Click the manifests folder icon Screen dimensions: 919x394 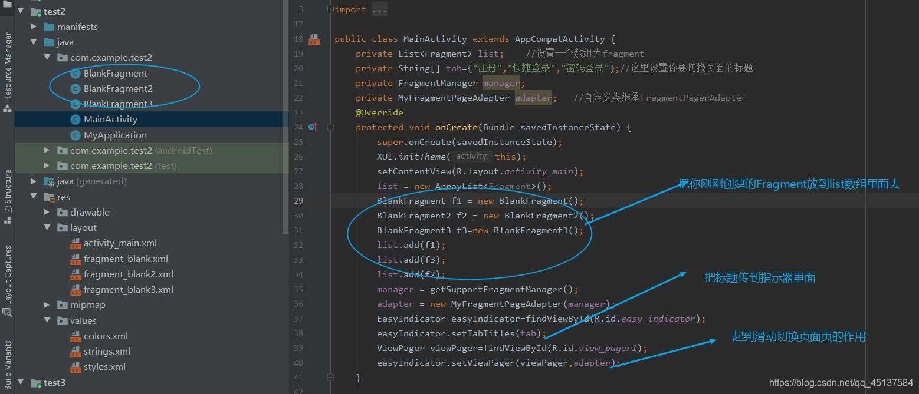[49, 27]
